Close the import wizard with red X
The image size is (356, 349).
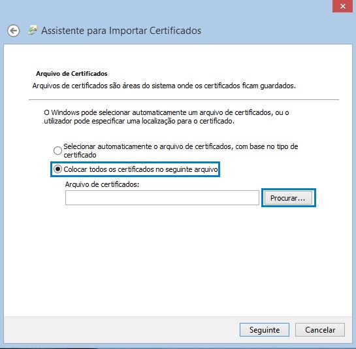coord(342,6)
